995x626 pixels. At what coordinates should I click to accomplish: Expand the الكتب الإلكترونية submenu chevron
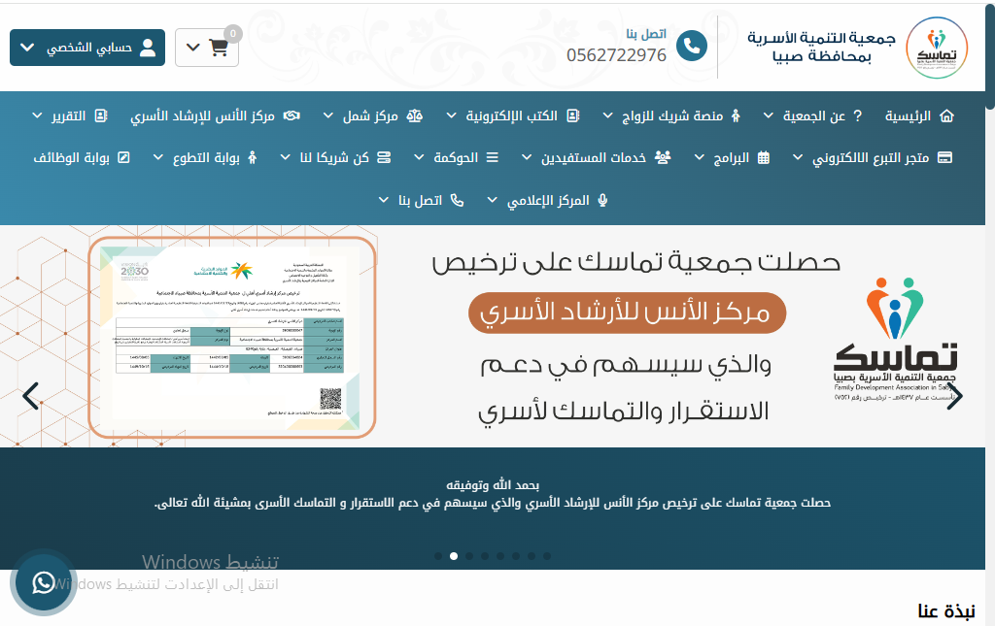451,115
